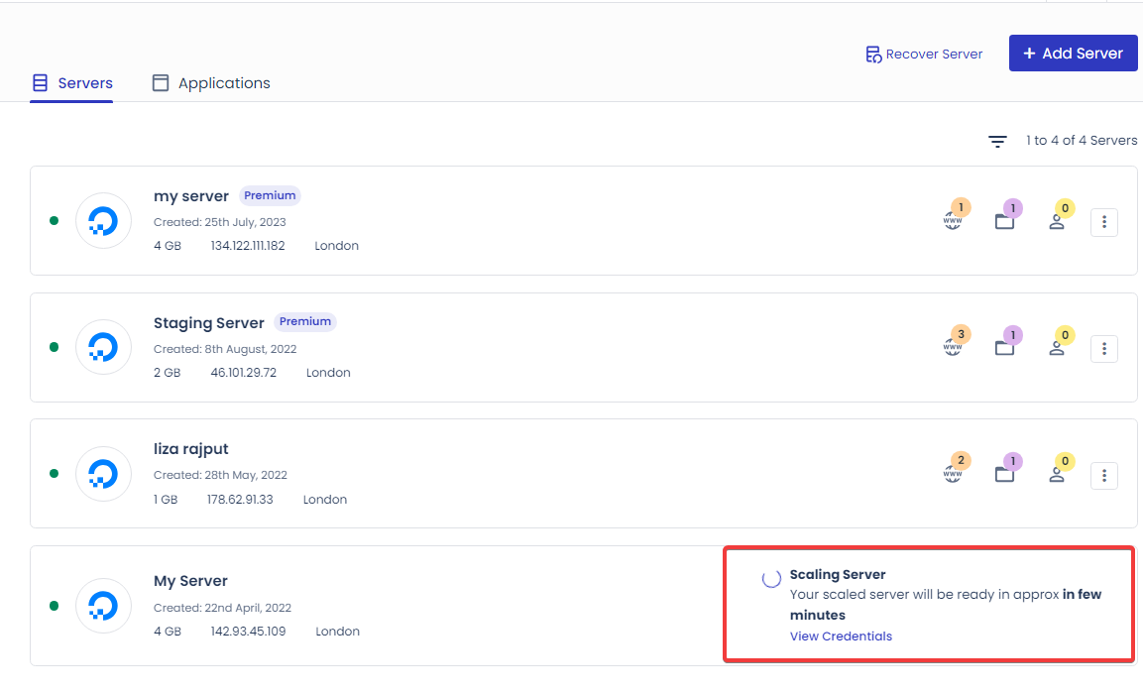Screen dimensions: 1143x694
Task: Expand three-dot menu for liza rajput server
Action: click(1104, 476)
